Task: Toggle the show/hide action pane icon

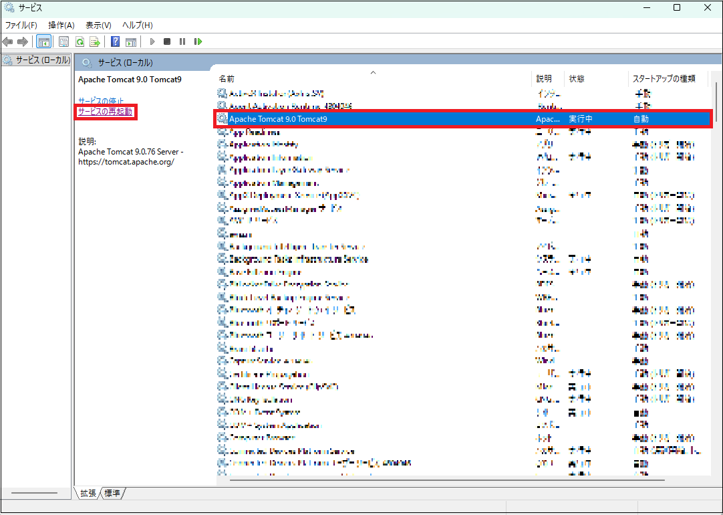Action: pos(131,41)
